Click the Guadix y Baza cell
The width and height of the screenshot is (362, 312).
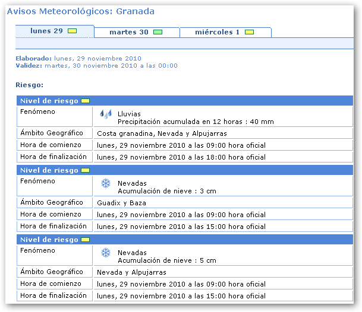pyautogui.click(x=121, y=203)
